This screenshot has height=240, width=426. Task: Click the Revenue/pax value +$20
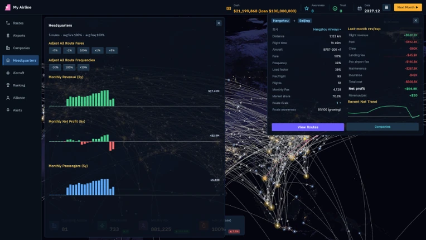coord(414,95)
